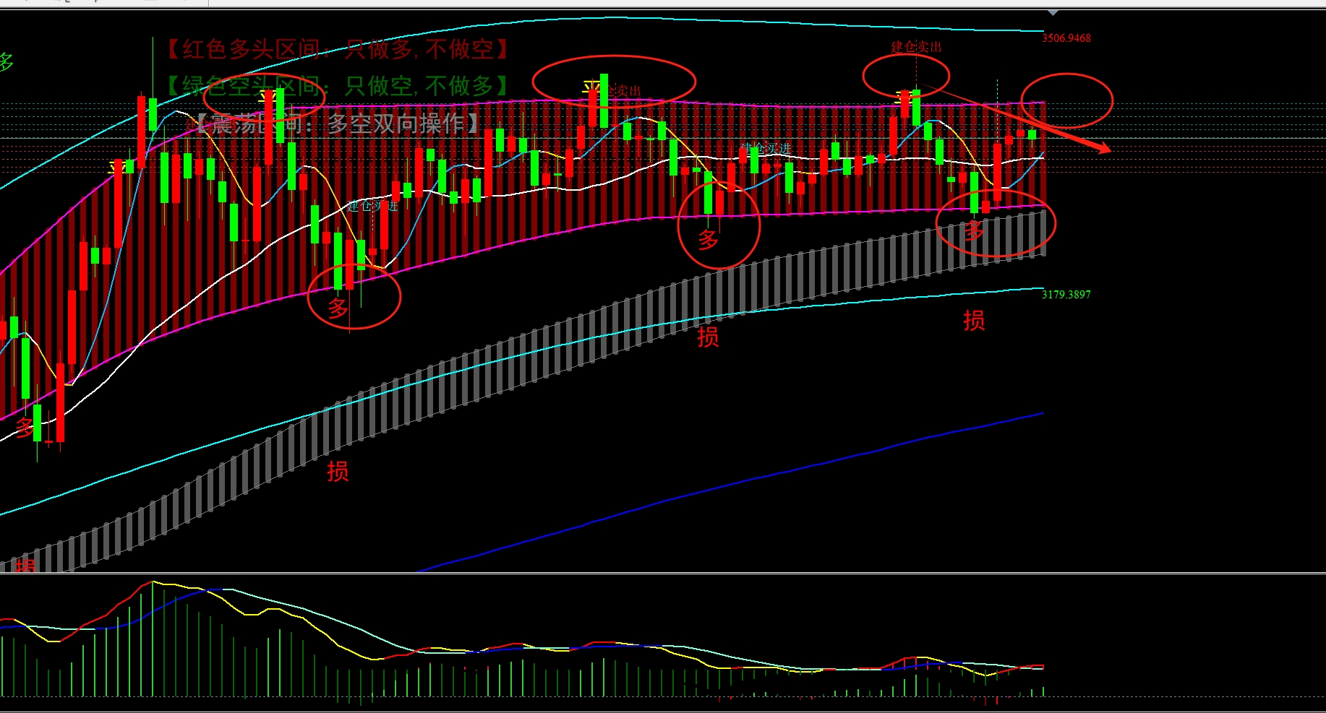
Task: Select the lower band price label 3179.3897
Action: point(1066,295)
